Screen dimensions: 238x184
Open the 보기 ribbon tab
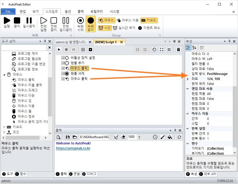coord(36,12)
